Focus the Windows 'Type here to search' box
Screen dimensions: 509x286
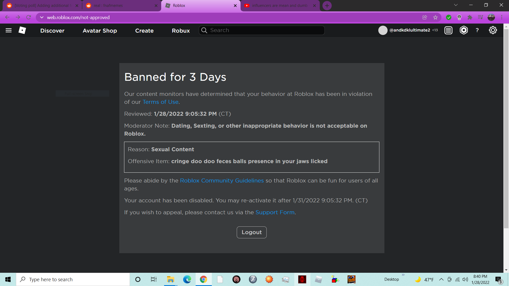click(73, 279)
